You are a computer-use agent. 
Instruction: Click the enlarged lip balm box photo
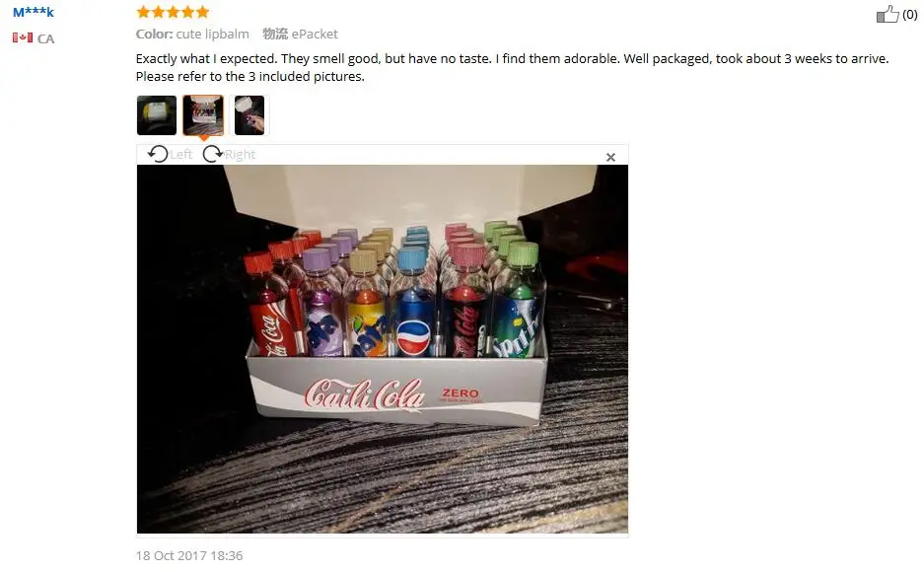[383, 349]
